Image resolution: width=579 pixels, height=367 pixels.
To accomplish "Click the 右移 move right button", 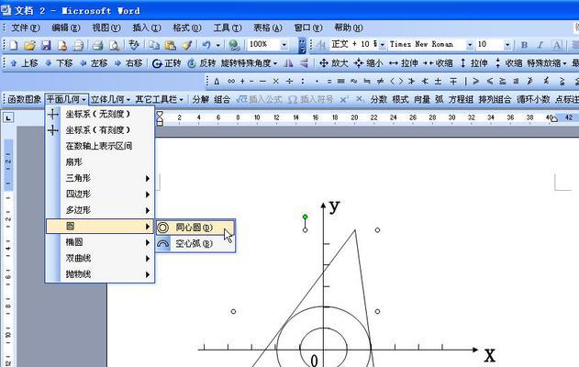I will point(128,63).
